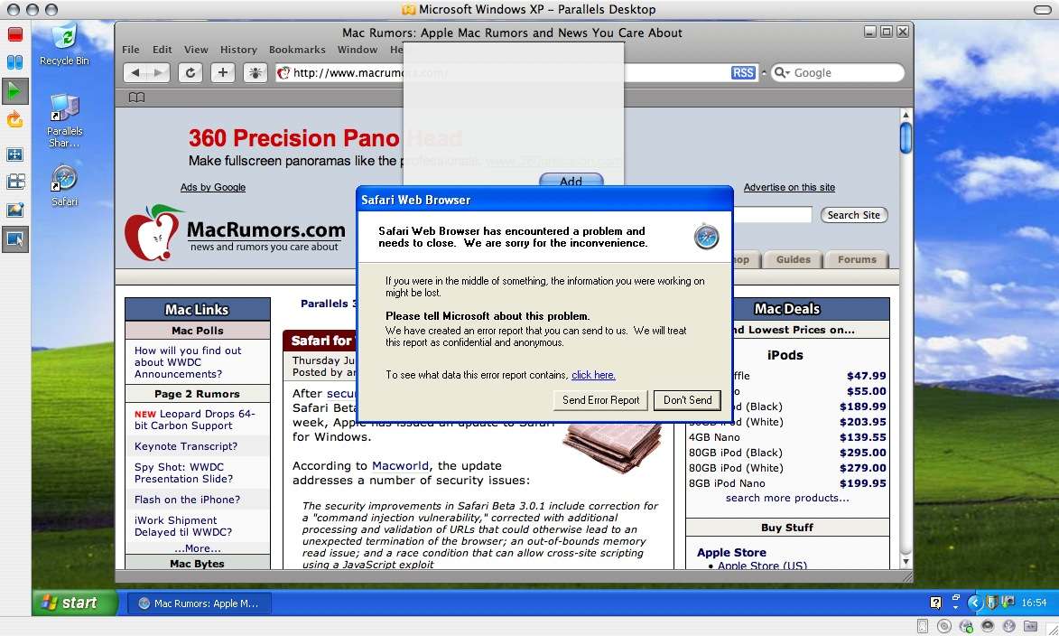Open the bookmarks book icon in bookmarks bar

pos(136,98)
